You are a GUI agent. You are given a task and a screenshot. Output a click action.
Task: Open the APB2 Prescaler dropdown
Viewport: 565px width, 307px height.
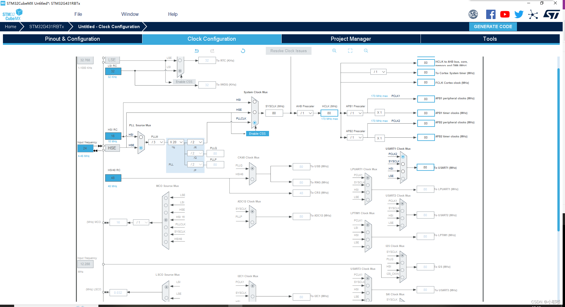click(355, 137)
